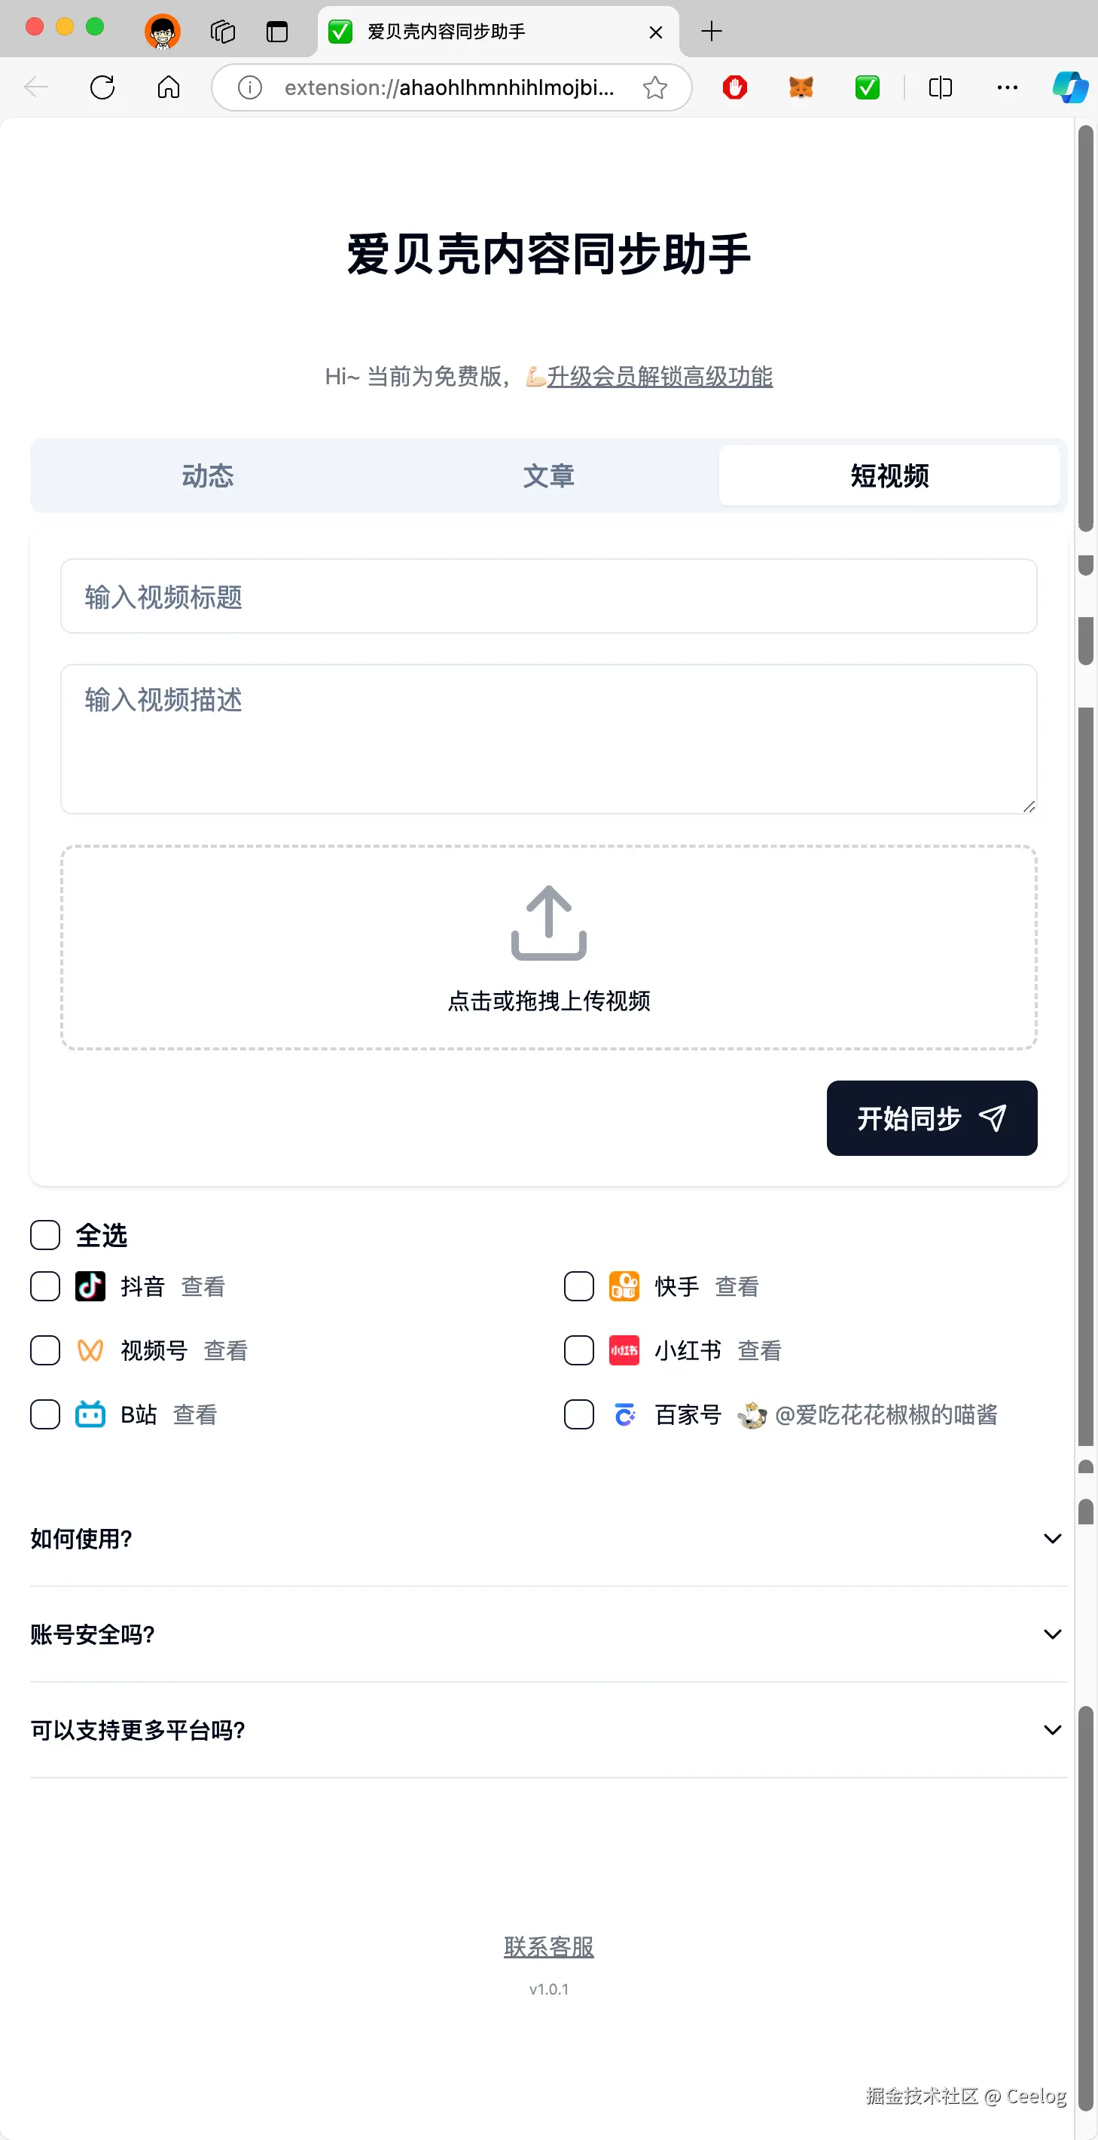The width and height of the screenshot is (1098, 2140).
Task: Focus the 输入视频标题 input field
Action: (x=548, y=597)
